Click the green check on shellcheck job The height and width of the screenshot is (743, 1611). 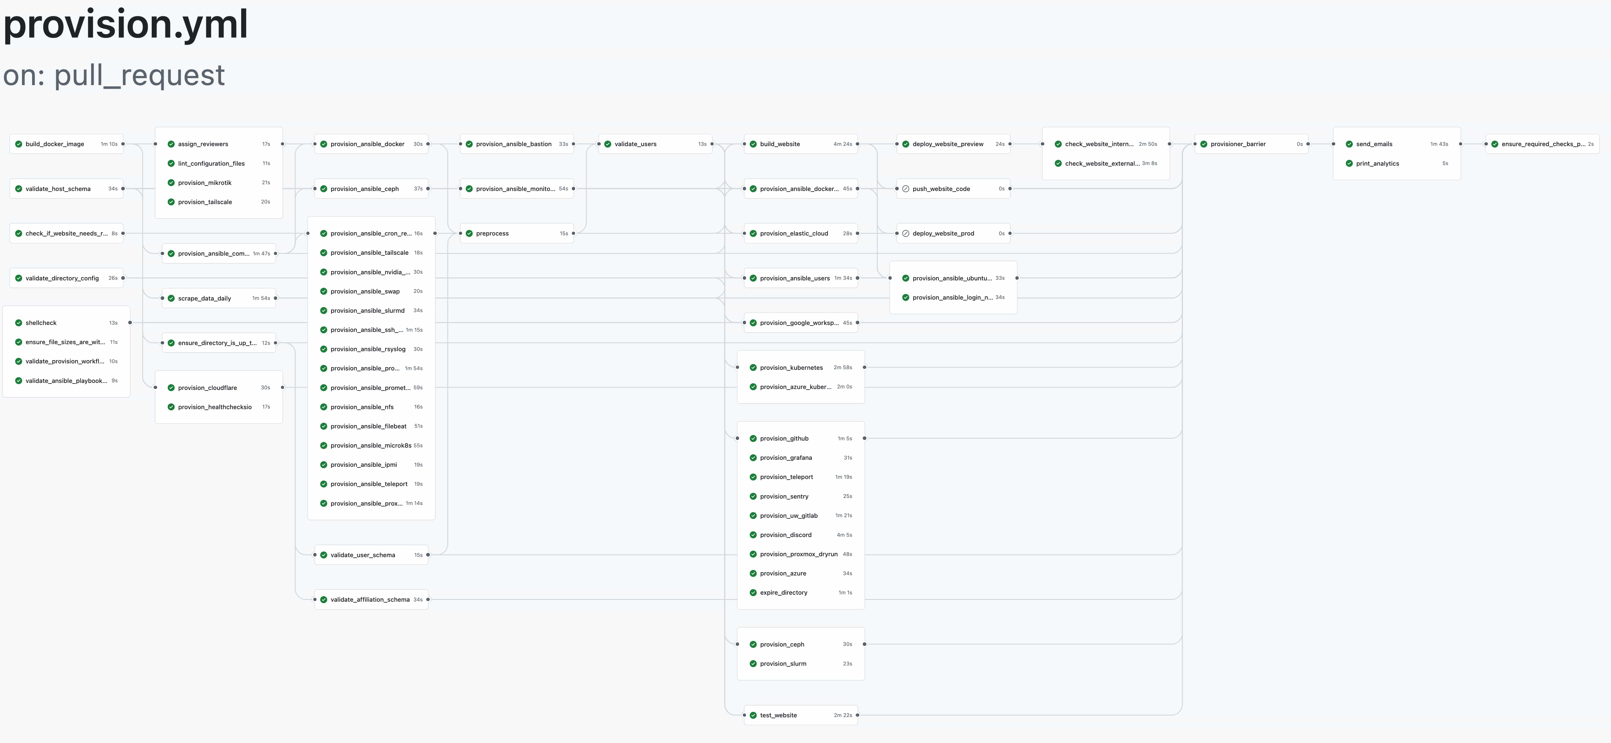19,323
